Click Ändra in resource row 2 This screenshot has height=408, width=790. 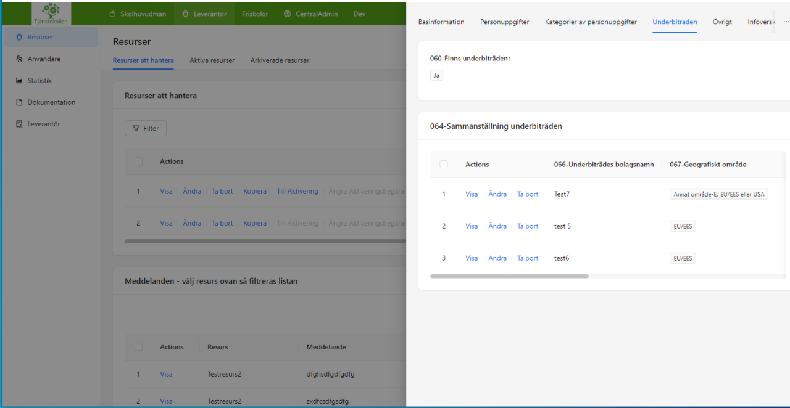point(192,223)
